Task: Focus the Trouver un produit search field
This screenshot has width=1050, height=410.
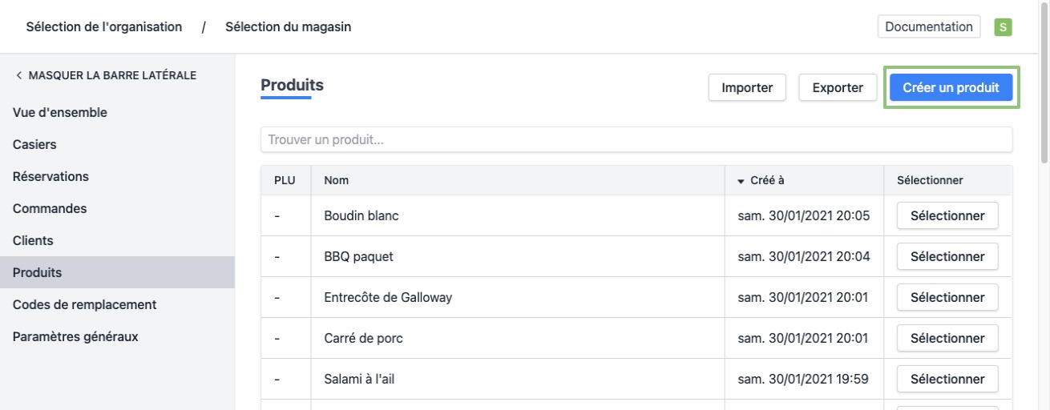Action: (636, 139)
